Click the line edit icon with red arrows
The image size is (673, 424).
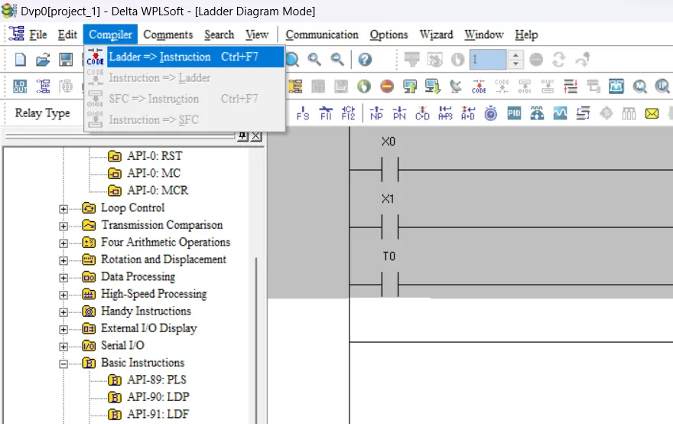[x=571, y=86]
